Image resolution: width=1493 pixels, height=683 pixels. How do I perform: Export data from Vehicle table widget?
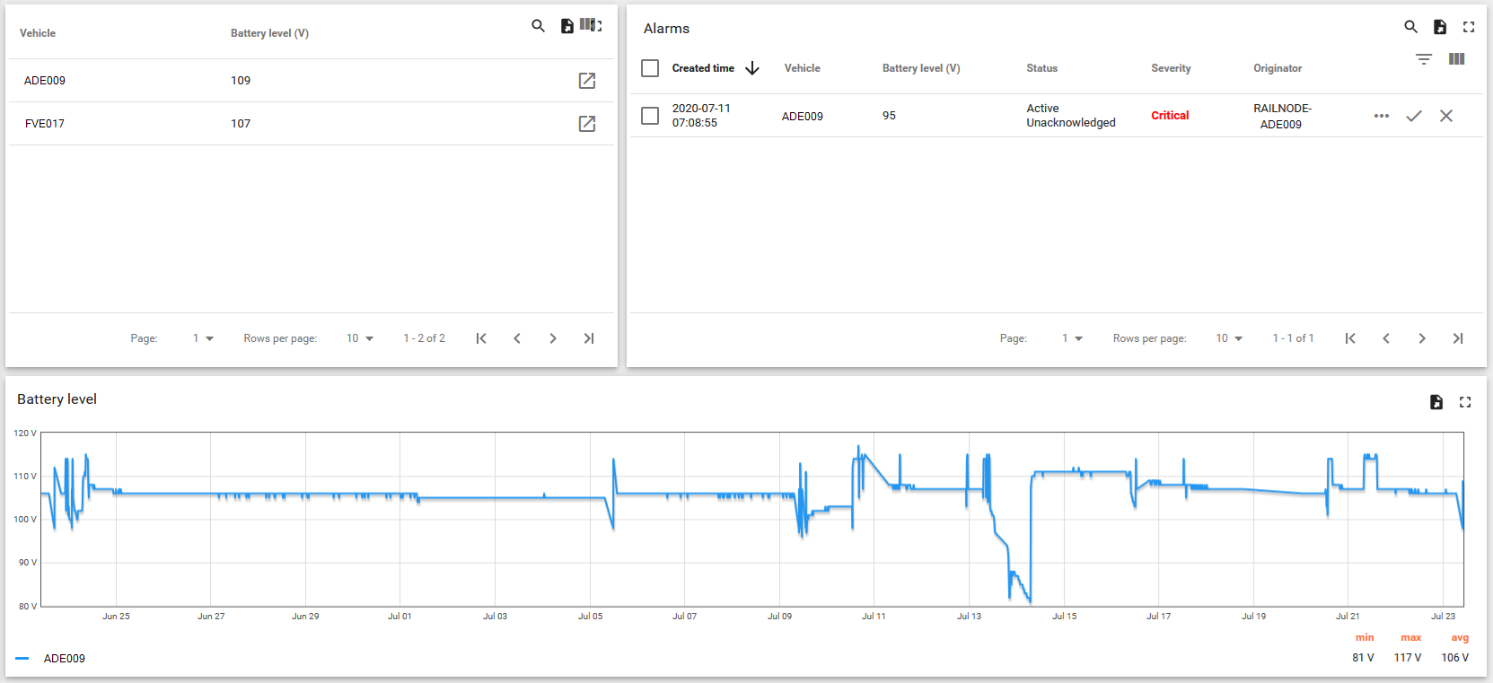coord(566,26)
